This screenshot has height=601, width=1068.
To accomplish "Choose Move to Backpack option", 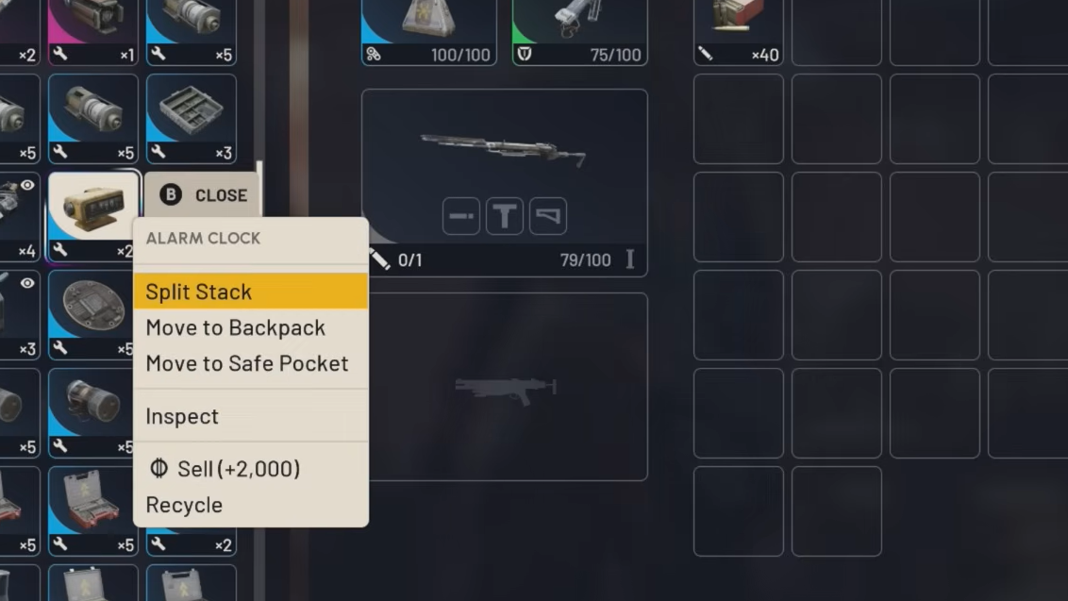I will tap(251, 327).
